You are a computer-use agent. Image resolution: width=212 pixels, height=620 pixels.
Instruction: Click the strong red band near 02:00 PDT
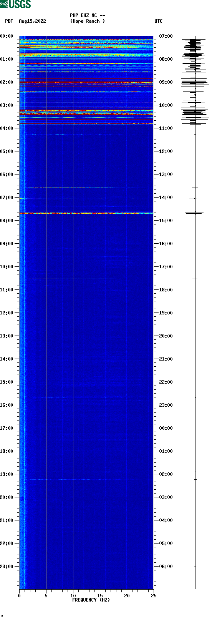click(x=86, y=83)
